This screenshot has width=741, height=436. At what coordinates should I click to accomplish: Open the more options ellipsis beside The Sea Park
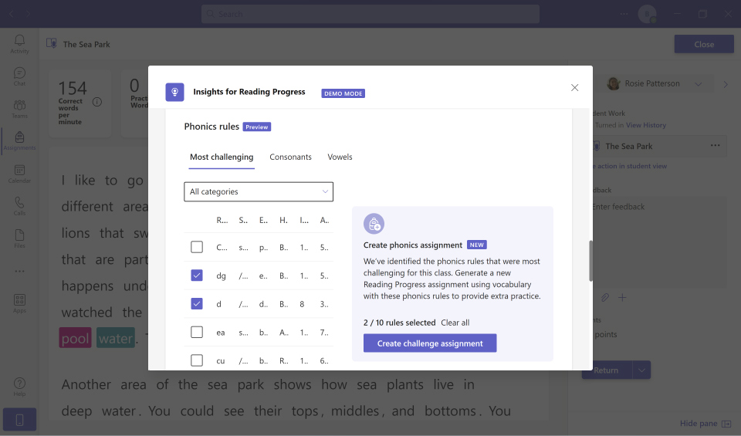715,146
